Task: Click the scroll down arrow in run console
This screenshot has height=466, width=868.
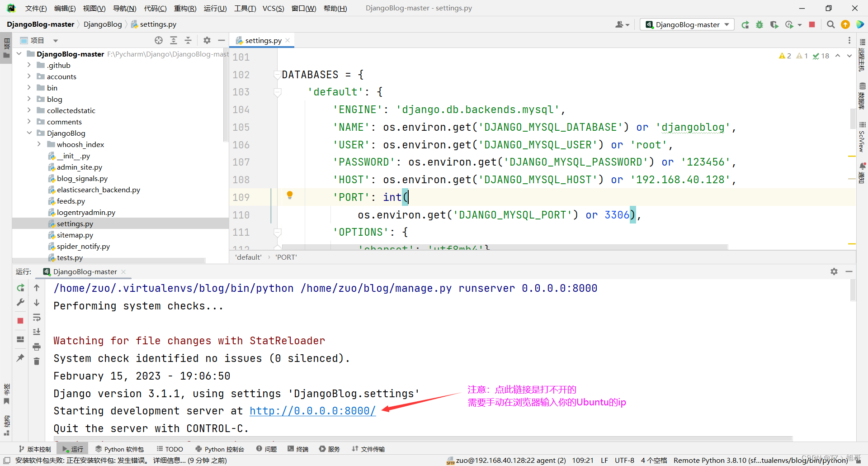Action: (37, 303)
